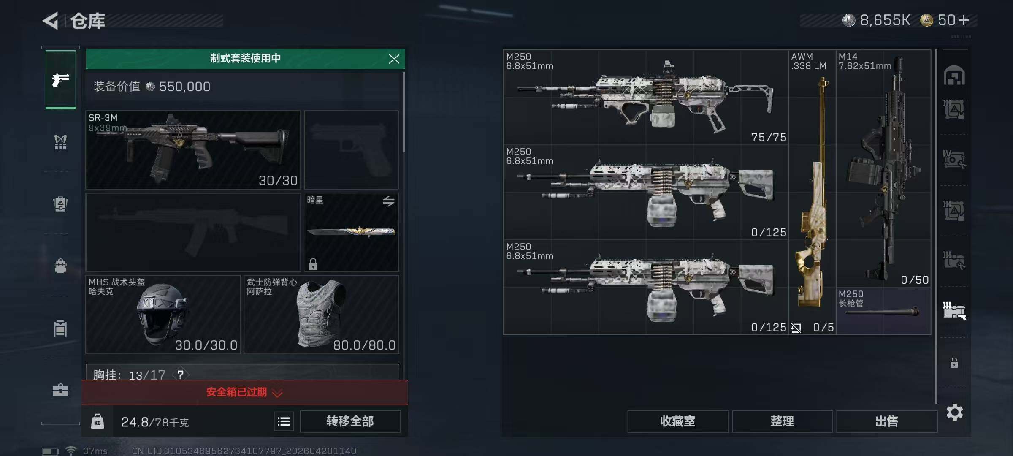Image resolution: width=1013 pixels, height=456 pixels.
Task: Select the main stash box icon
Action: tap(954, 76)
